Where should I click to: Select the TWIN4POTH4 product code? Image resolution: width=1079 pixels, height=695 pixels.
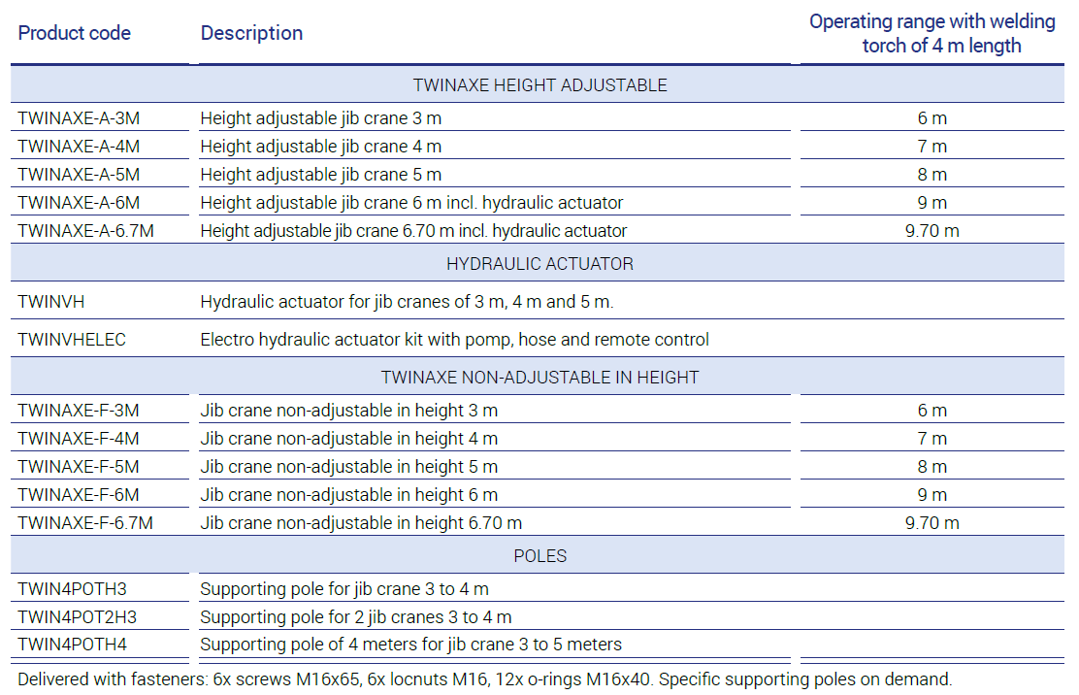coord(72,645)
